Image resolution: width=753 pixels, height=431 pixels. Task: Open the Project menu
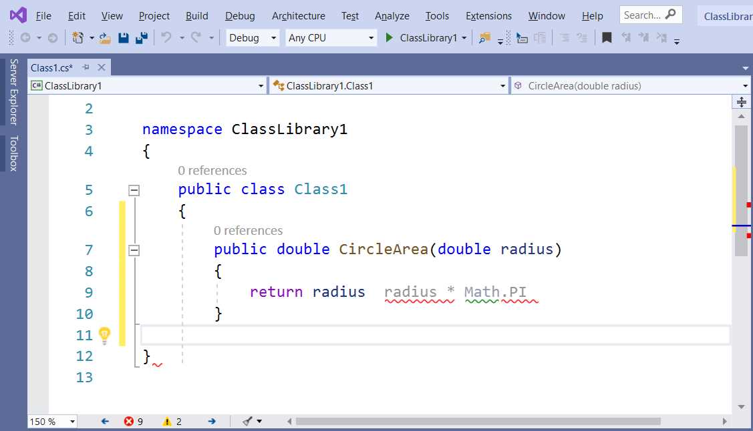click(x=154, y=16)
